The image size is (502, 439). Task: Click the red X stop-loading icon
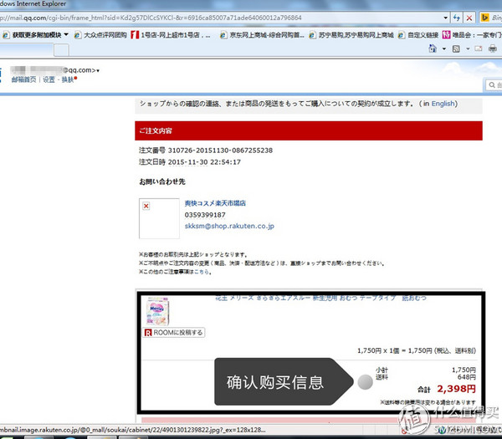pyautogui.click(x=469, y=18)
